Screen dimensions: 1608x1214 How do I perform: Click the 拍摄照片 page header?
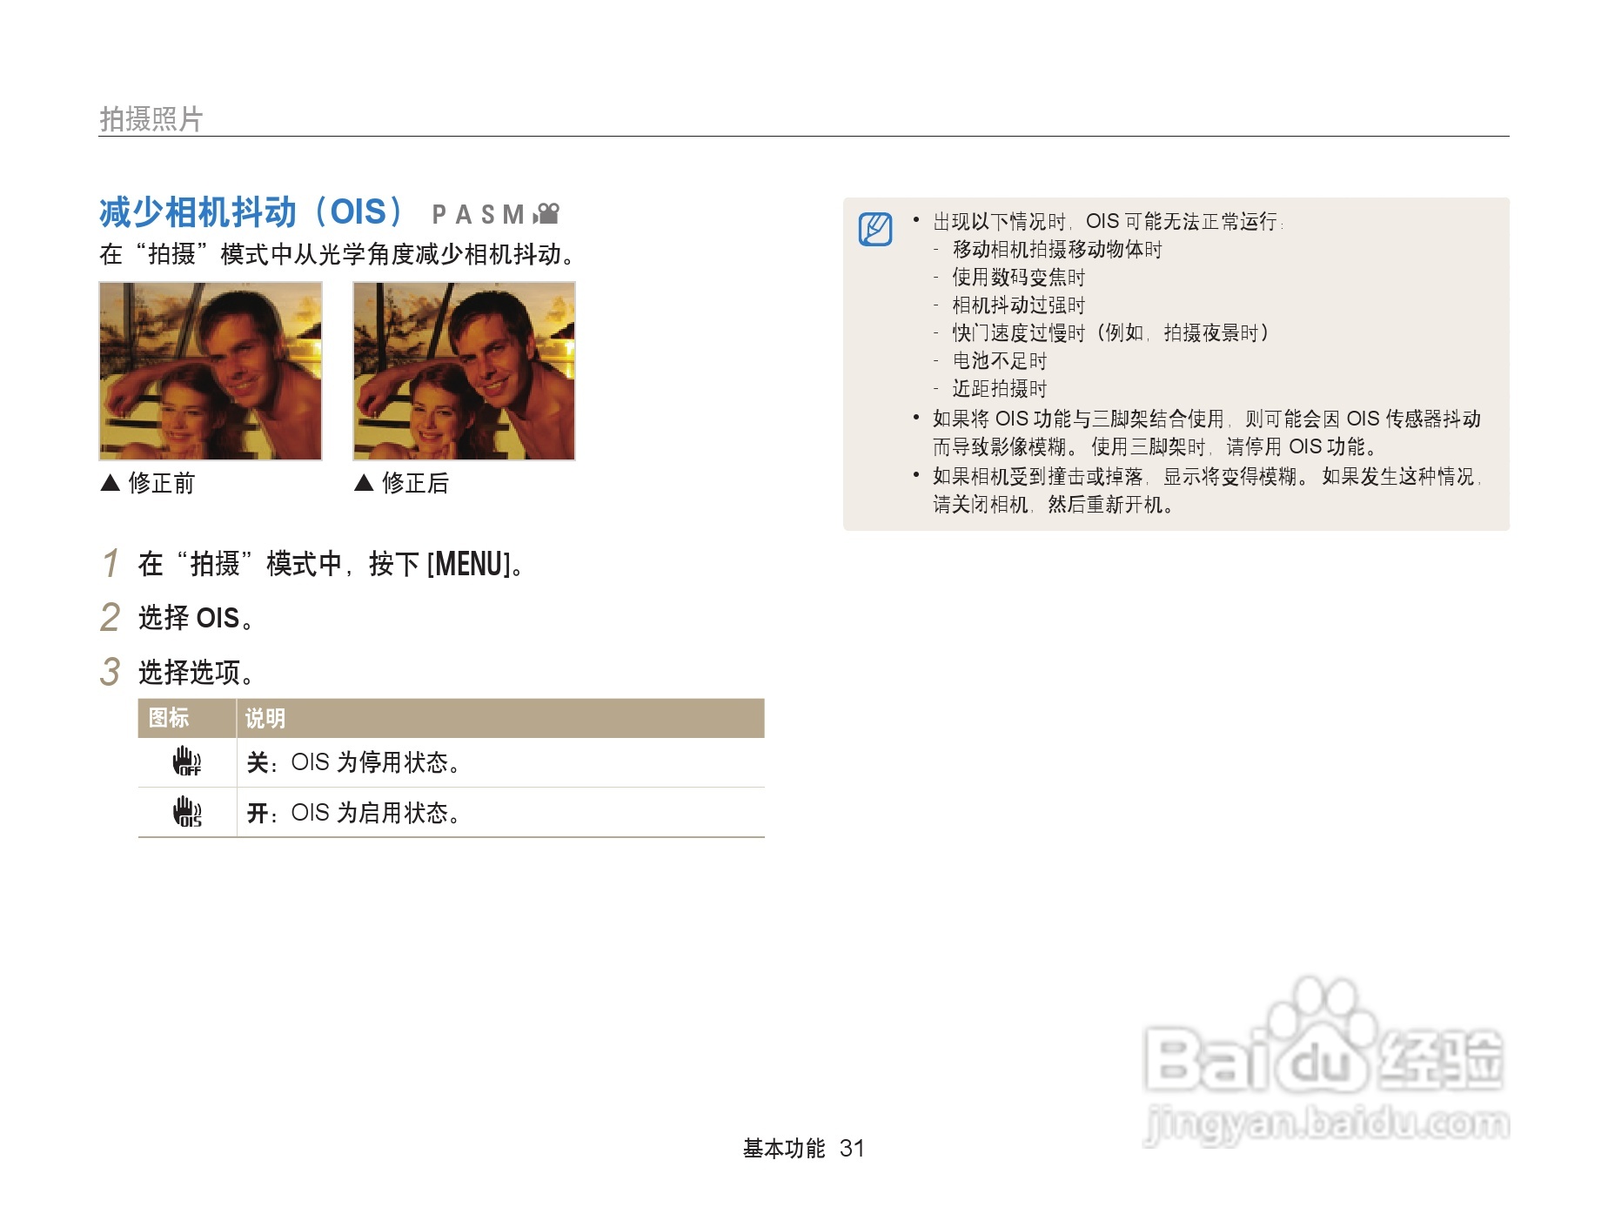pos(151,118)
